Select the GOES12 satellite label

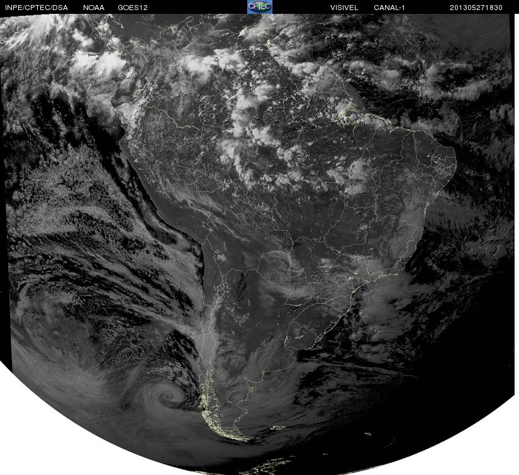pos(133,8)
